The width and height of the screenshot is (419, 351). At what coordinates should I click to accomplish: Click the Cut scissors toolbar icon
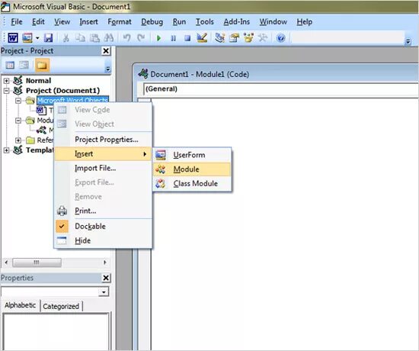(x=66, y=38)
